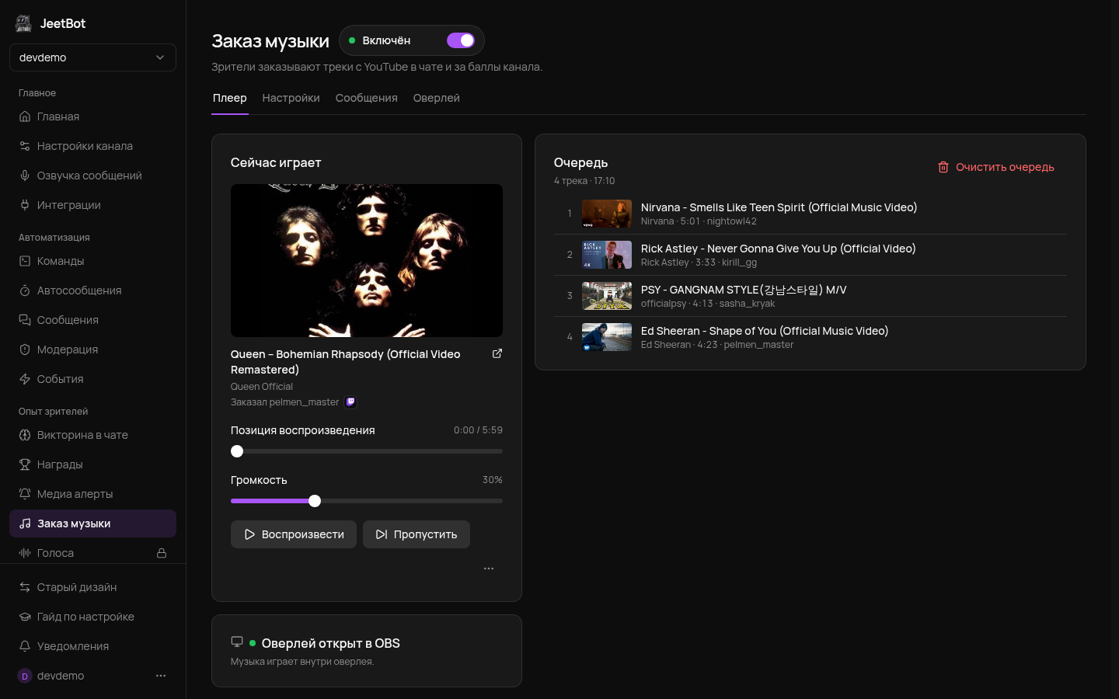This screenshot has width=1119, height=699.
Task: Switch to the Настройки tab
Action: [x=291, y=98]
